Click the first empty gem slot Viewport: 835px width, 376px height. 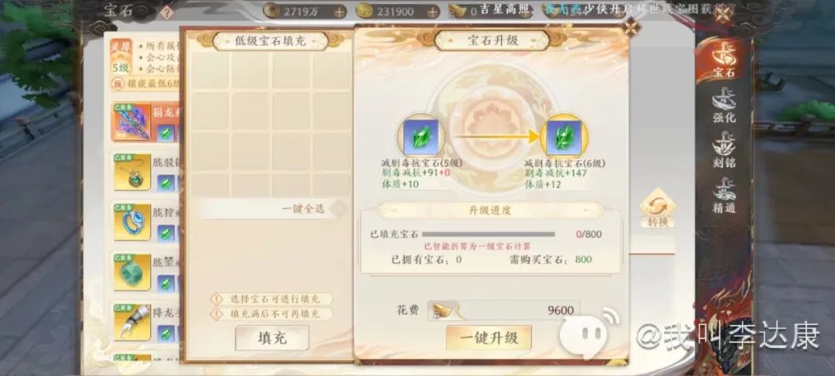[x=210, y=70]
